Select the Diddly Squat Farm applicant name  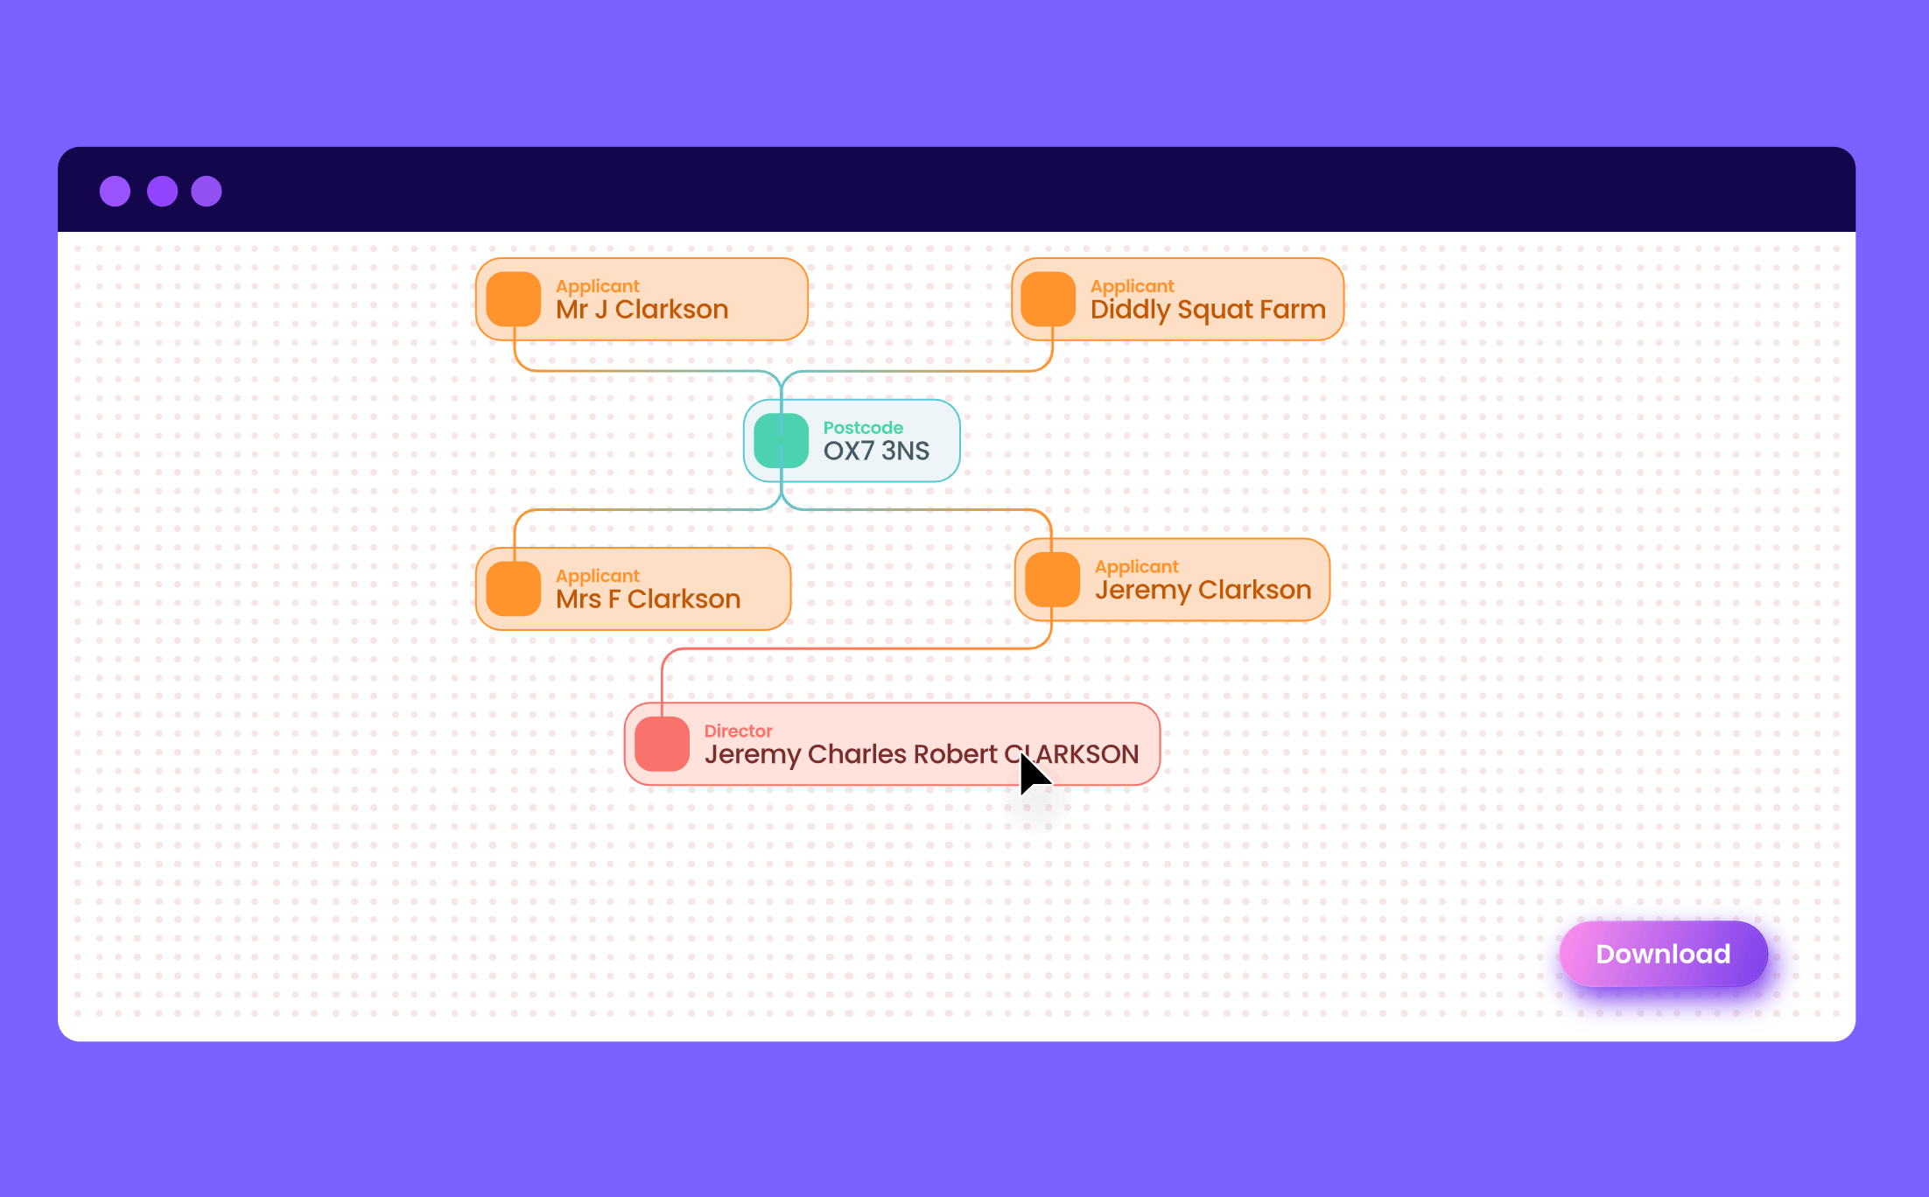click(x=1207, y=310)
